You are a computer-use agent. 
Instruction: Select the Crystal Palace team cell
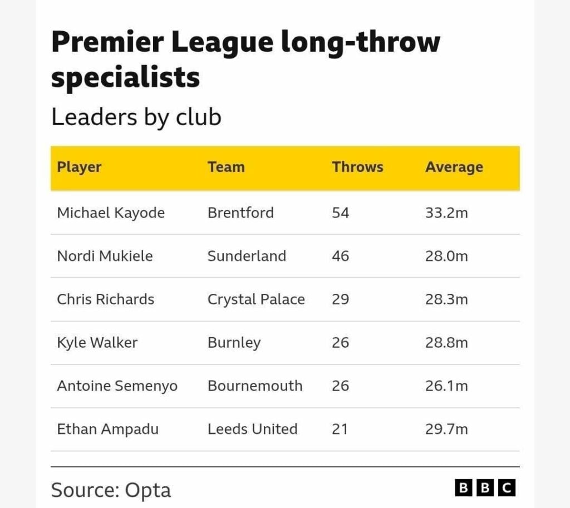(x=256, y=299)
